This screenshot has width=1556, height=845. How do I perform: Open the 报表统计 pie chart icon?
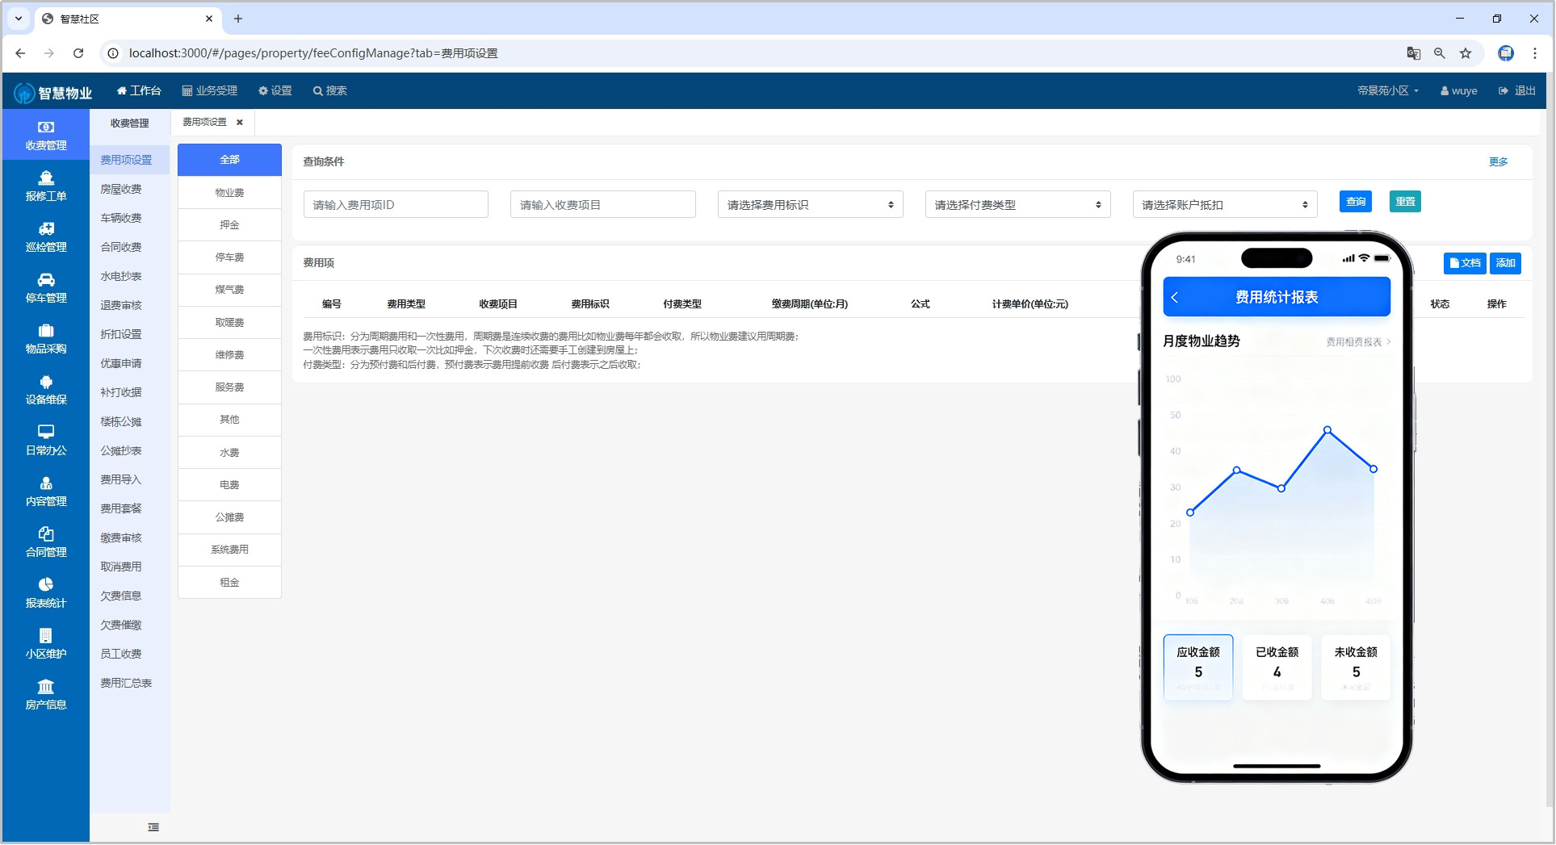pyautogui.click(x=46, y=585)
